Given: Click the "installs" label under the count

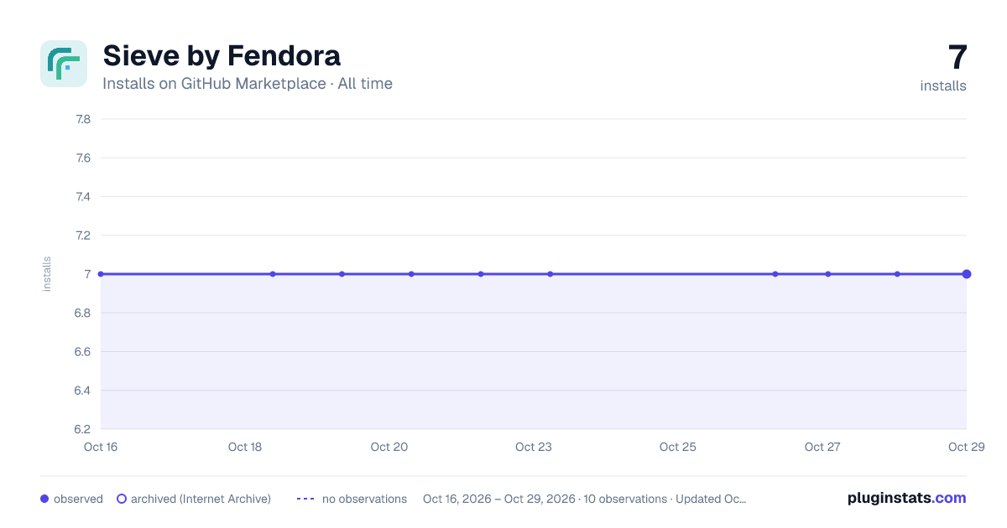Looking at the screenshot, I should [x=943, y=85].
